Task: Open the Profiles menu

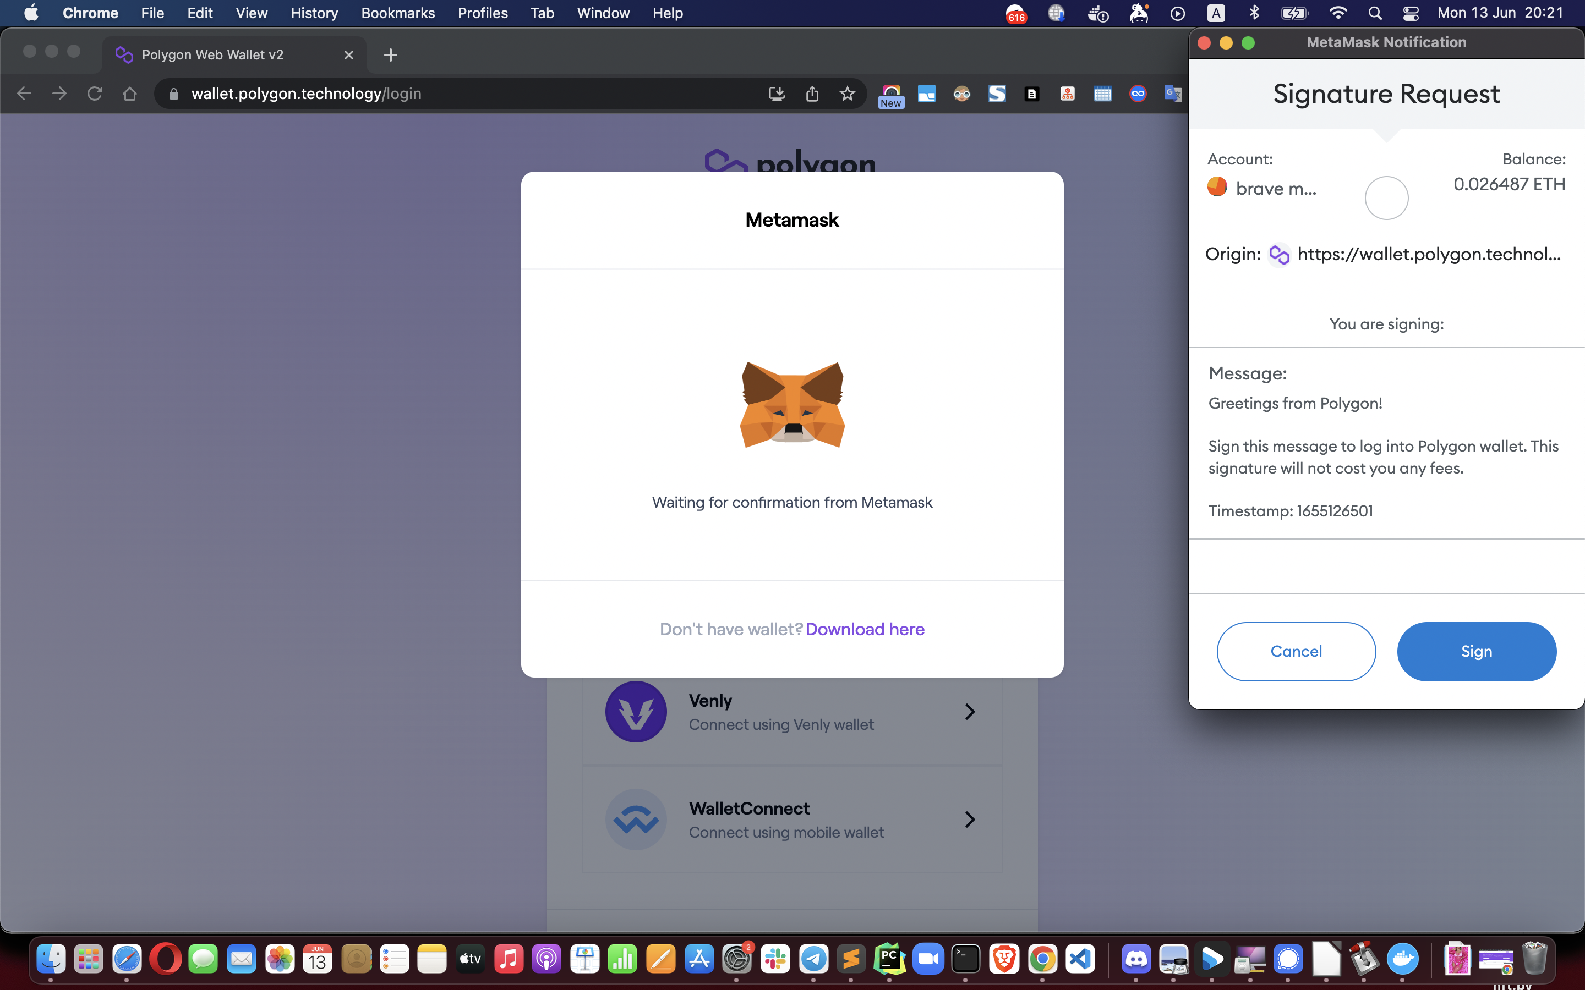Action: 482,13
